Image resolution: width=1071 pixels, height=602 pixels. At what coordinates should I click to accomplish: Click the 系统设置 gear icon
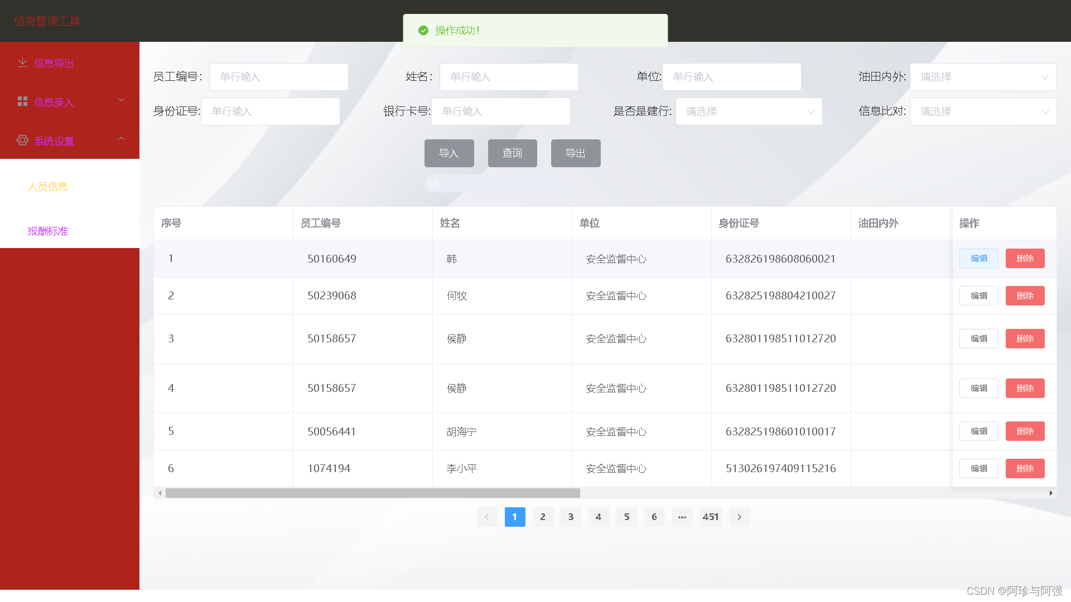(x=22, y=140)
